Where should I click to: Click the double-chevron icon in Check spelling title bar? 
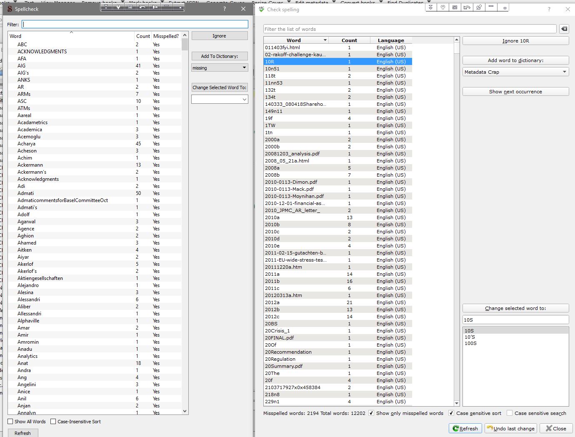click(x=431, y=7)
